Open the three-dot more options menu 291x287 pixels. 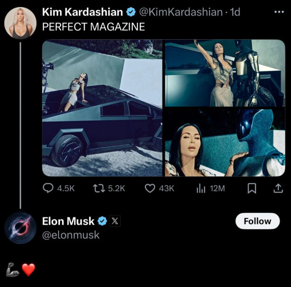(x=279, y=12)
